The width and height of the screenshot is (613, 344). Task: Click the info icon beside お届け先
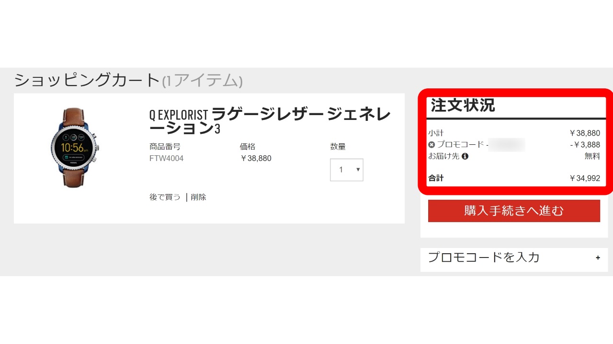click(465, 156)
